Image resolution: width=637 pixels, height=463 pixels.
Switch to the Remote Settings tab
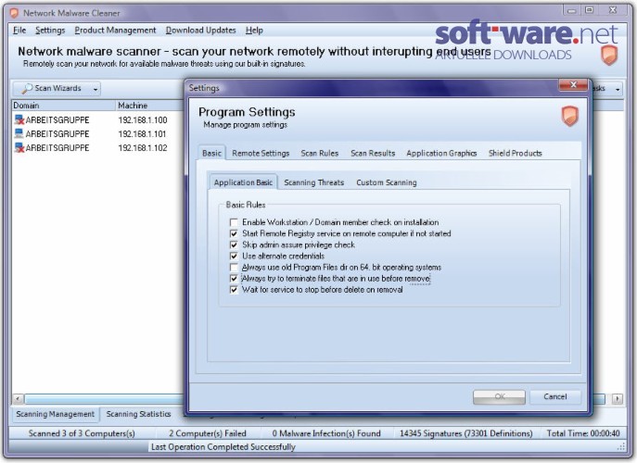click(x=261, y=154)
